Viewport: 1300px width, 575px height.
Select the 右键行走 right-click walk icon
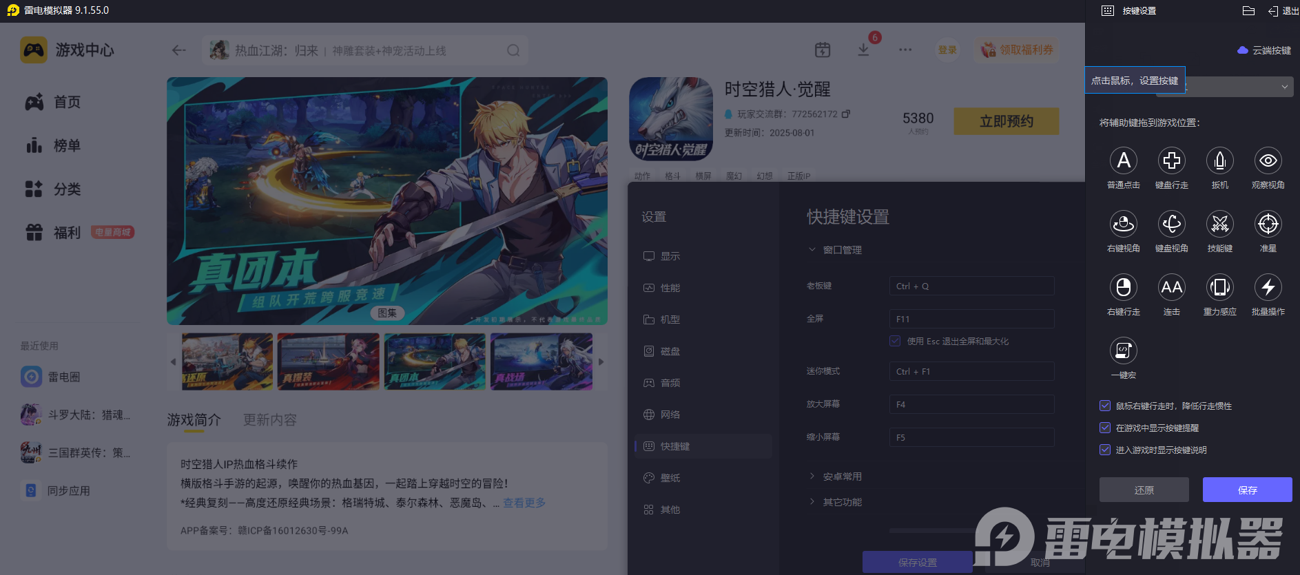(1123, 287)
